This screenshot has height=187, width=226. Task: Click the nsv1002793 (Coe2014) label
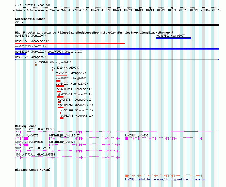click(x=30, y=46)
